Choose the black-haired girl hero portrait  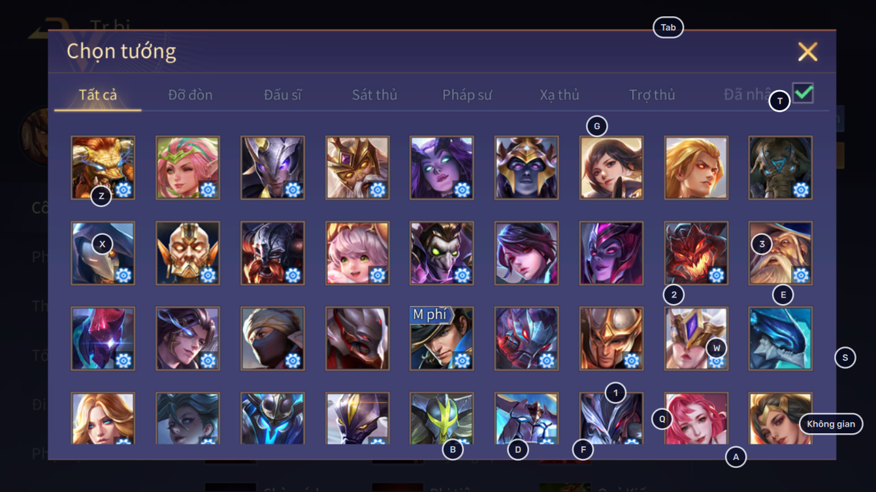pyautogui.click(x=611, y=168)
